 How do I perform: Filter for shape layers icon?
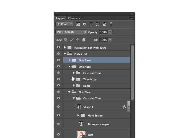[98, 24]
